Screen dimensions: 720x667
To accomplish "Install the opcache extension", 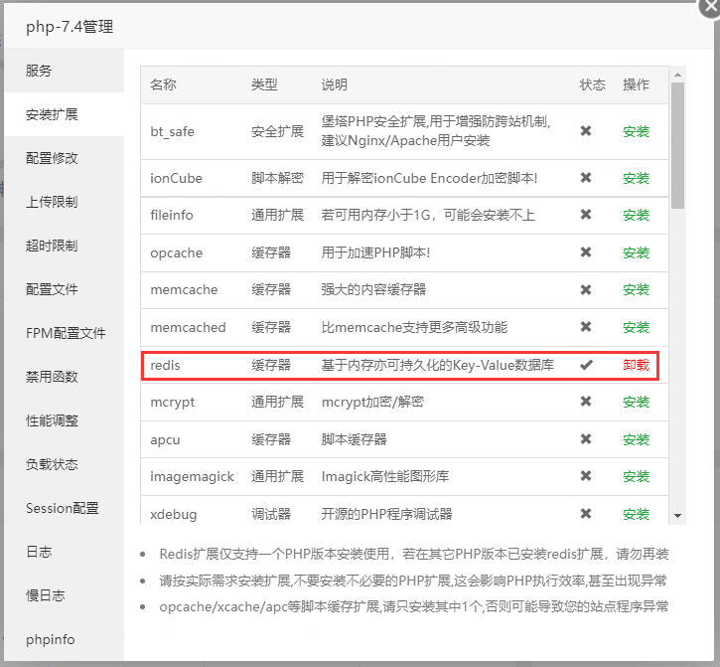I will (x=636, y=252).
